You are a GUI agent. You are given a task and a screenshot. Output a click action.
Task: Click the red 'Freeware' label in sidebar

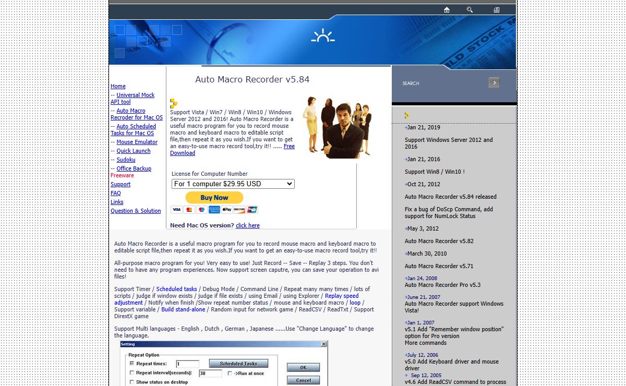(122, 175)
